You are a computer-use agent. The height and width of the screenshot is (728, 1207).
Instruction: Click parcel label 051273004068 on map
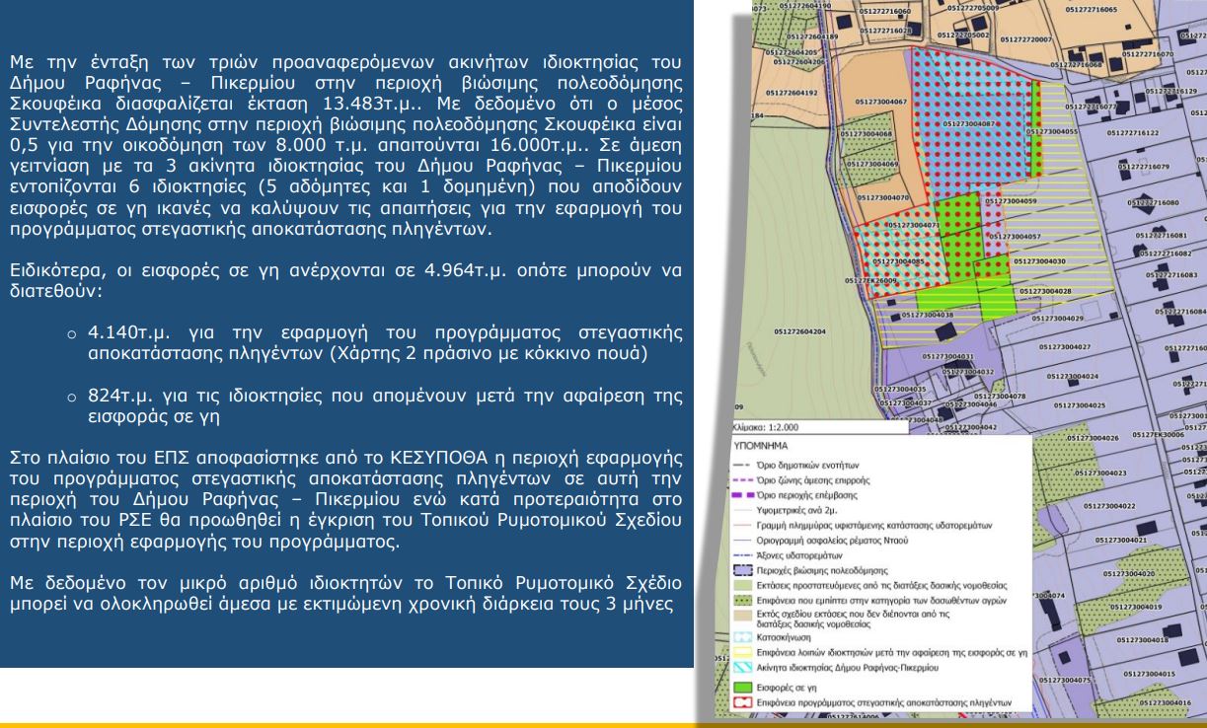pyautogui.click(x=867, y=134)
